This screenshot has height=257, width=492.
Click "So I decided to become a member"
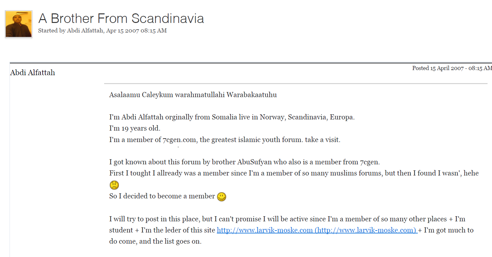pos(162,196)
